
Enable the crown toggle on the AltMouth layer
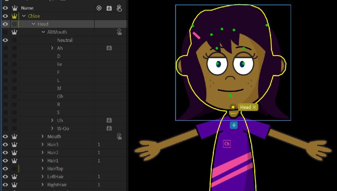tap(13, 32)
